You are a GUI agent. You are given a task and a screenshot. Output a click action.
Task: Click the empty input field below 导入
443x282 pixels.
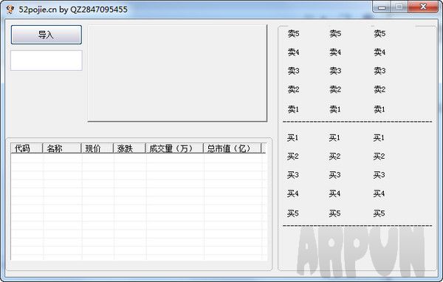[x=47, y=61]
